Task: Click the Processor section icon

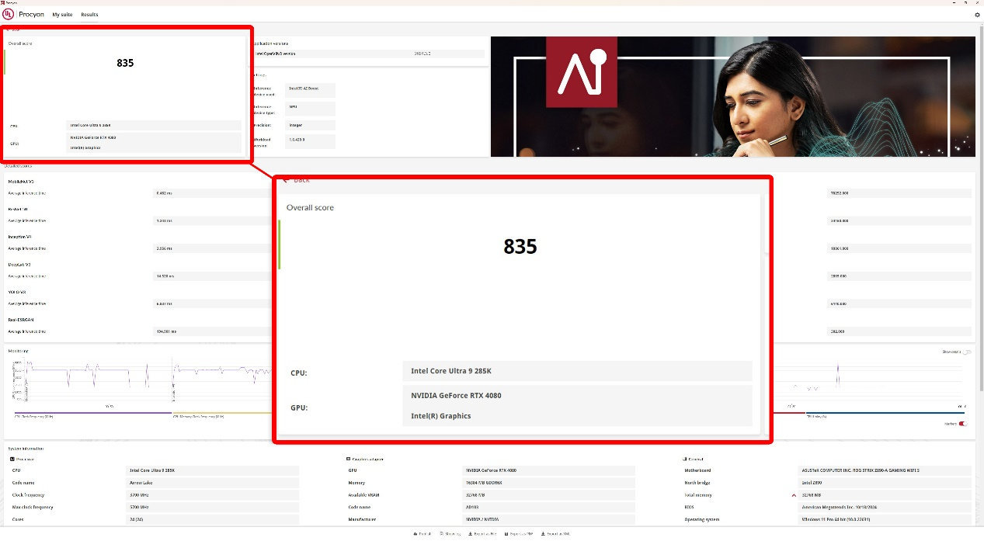Action: [13, 460]
